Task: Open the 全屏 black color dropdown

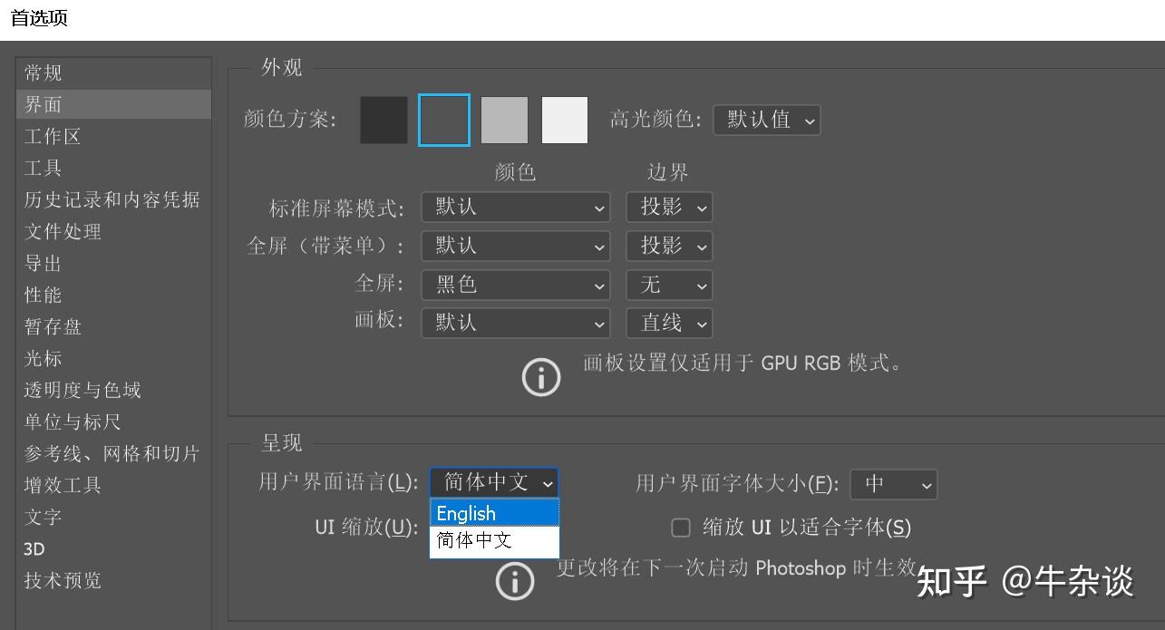Action: pos(515,285)
